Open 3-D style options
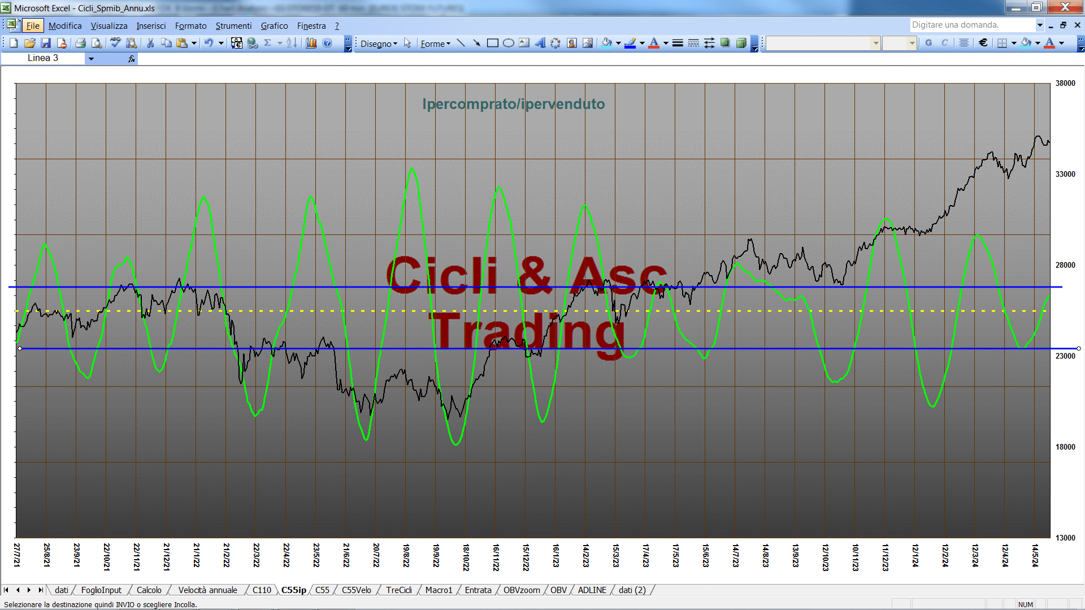1085x610 pixels. [x=741, y=43]
